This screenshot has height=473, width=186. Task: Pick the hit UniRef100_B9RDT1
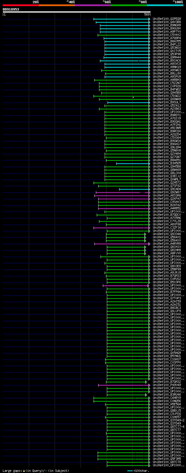167,115
